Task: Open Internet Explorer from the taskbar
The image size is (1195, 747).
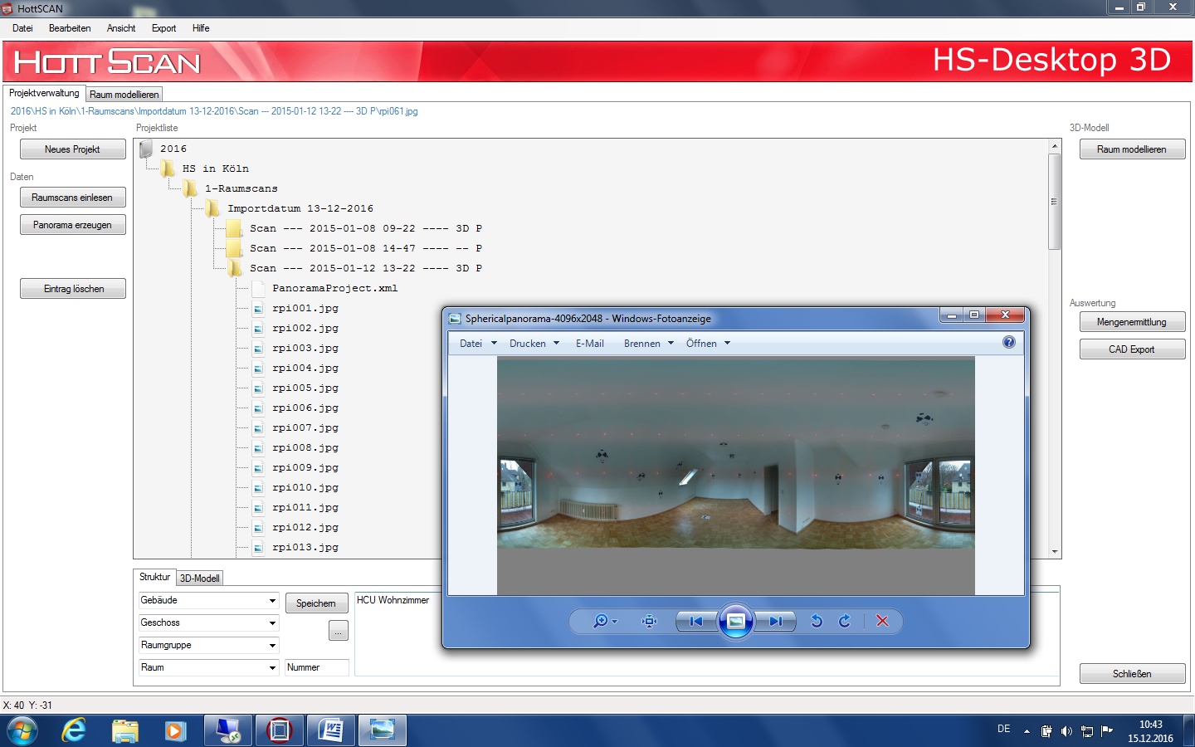Action: coord(74,730)
